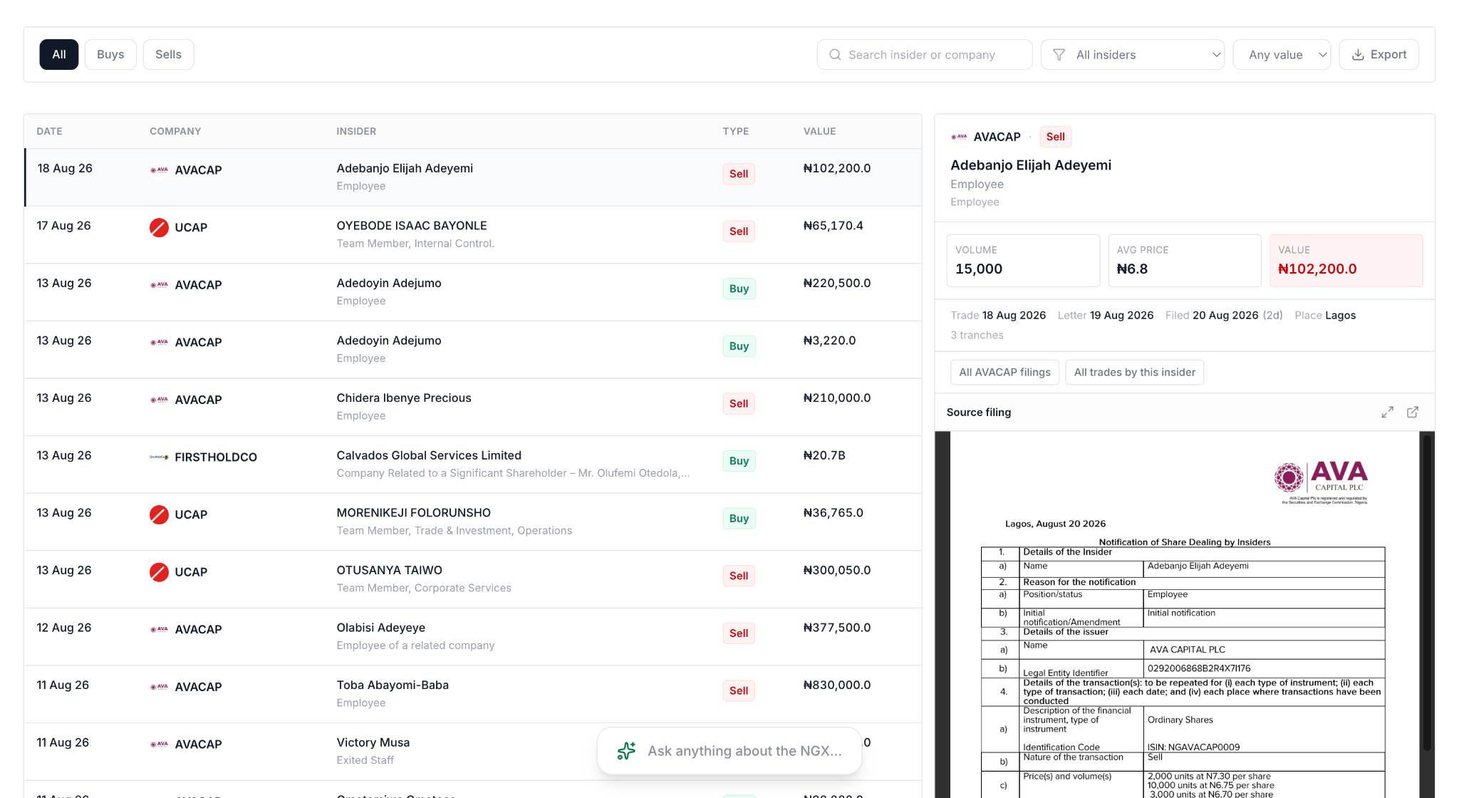Click AVACAP logo in Chidera Ibenye Precious row

[x=159, y=400]
